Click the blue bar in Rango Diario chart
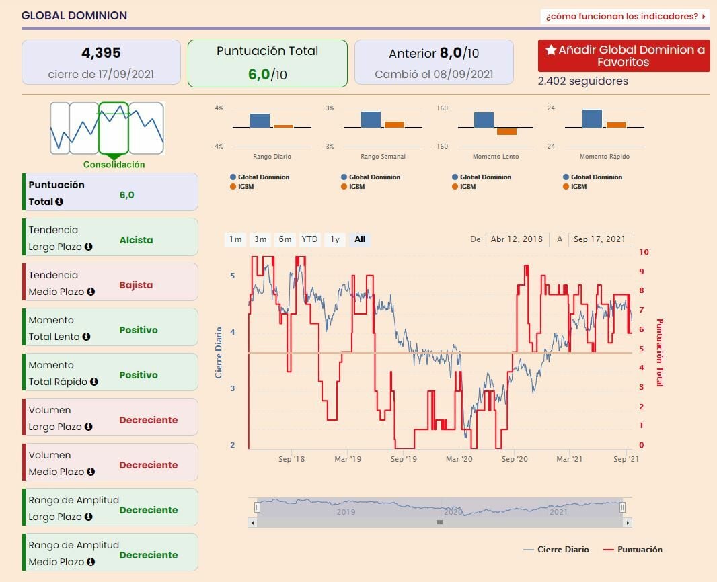 260,120
